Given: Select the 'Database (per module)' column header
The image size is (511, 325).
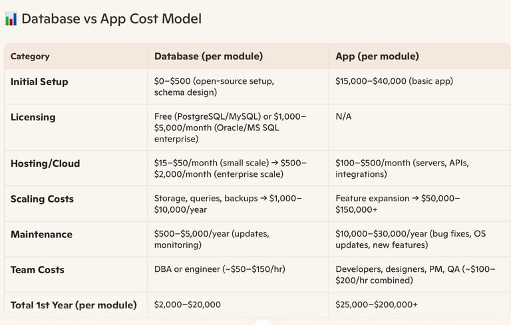Looking at the screenshot, I should coord(208,56).
